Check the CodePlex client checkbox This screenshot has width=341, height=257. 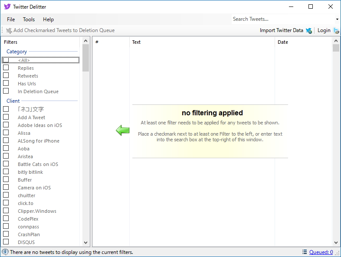pyautogui.click(x=6, y=218)
